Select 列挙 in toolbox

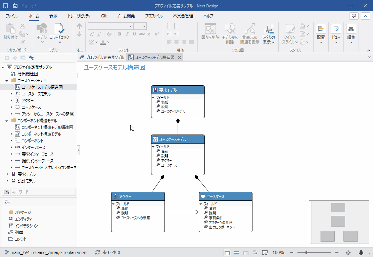[16, 232]
